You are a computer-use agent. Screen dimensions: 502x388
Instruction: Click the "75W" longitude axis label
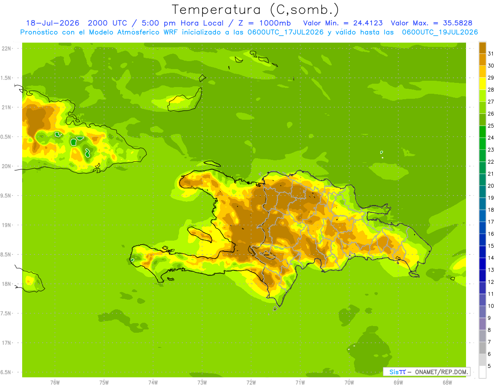(104, 383)
